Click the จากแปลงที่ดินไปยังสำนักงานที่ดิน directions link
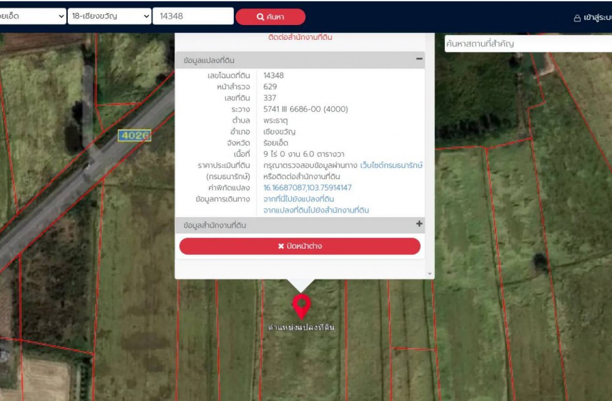 316,210
